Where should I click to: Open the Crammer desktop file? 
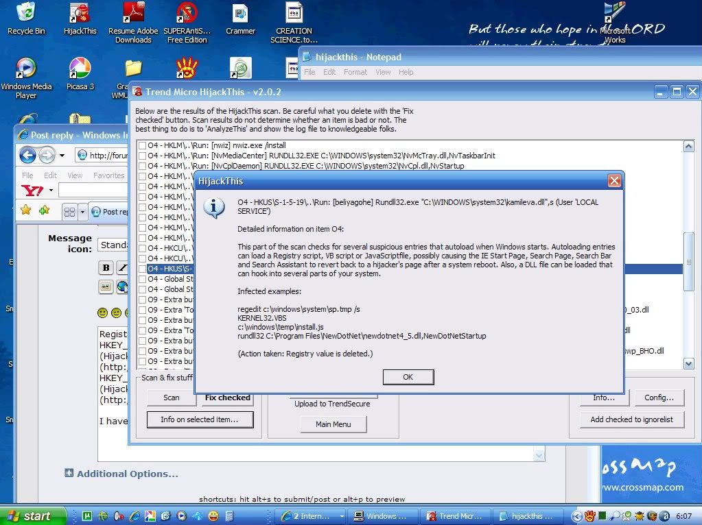[240, 18]
